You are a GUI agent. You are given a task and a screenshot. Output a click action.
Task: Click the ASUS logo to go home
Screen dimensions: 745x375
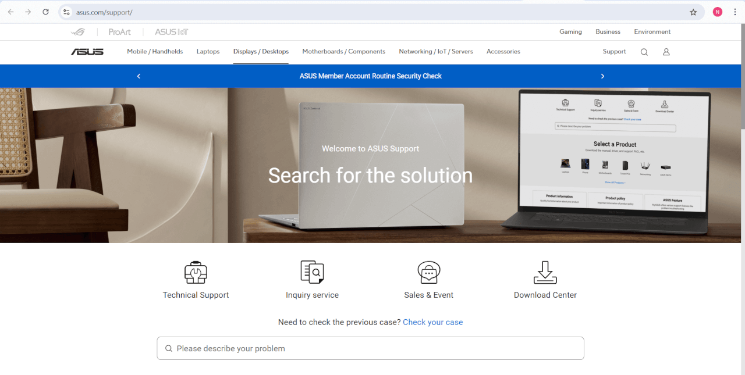pos(87,52)
